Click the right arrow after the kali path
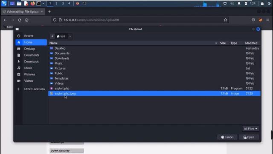 (70, 36)
